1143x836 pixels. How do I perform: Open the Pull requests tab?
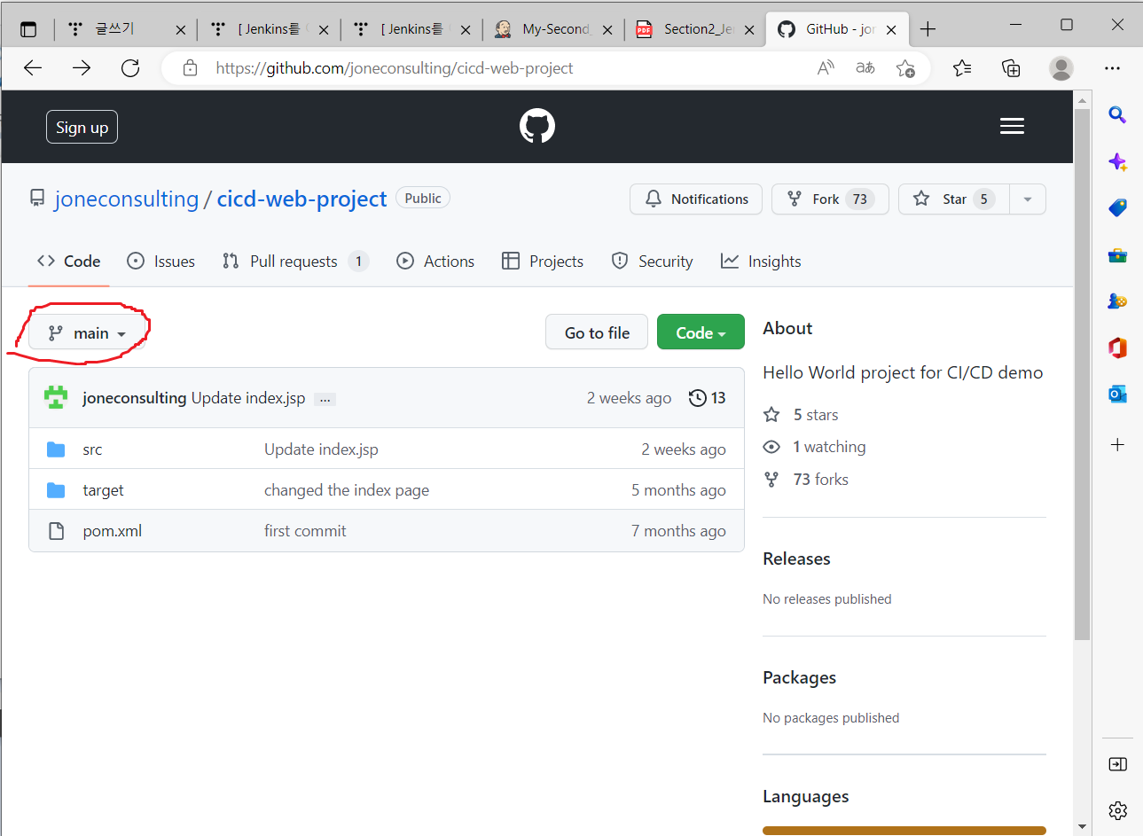pyautogui.click(x=295, y=262)
